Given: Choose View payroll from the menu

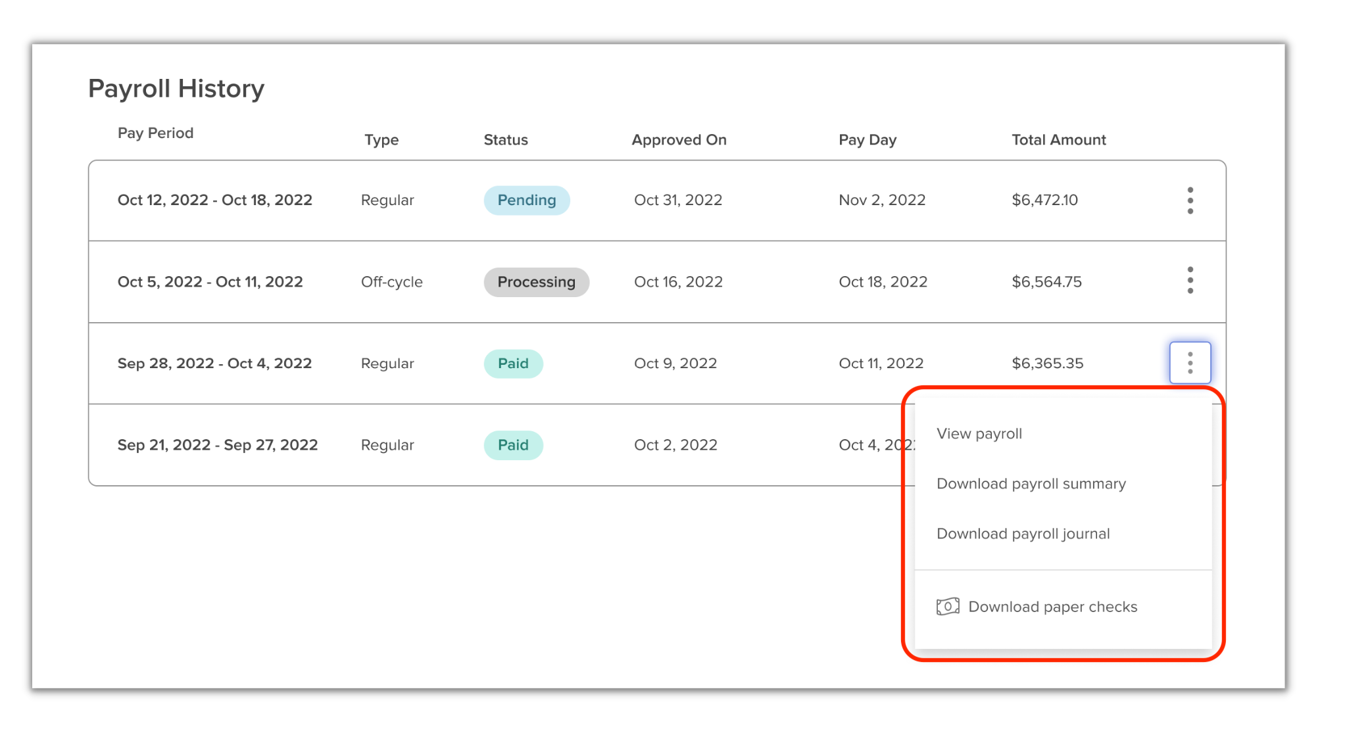Looking at the screenshot, I should tap(980, 433).
